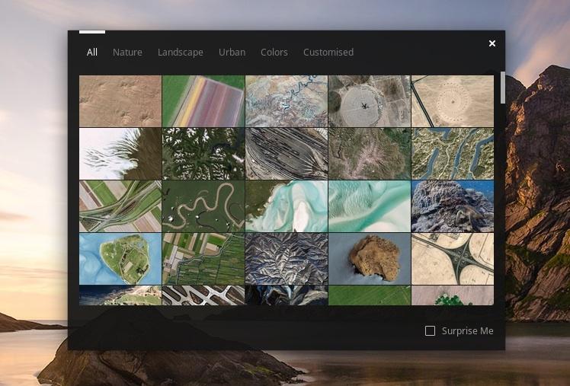Choose the sandy desert dunes wallpaper
This screenshot has height=386, width=570.
click(120, 101)
